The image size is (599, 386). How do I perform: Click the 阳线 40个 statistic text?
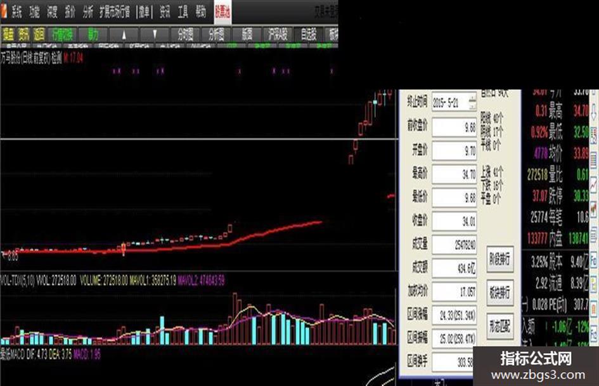coord(492,119)
